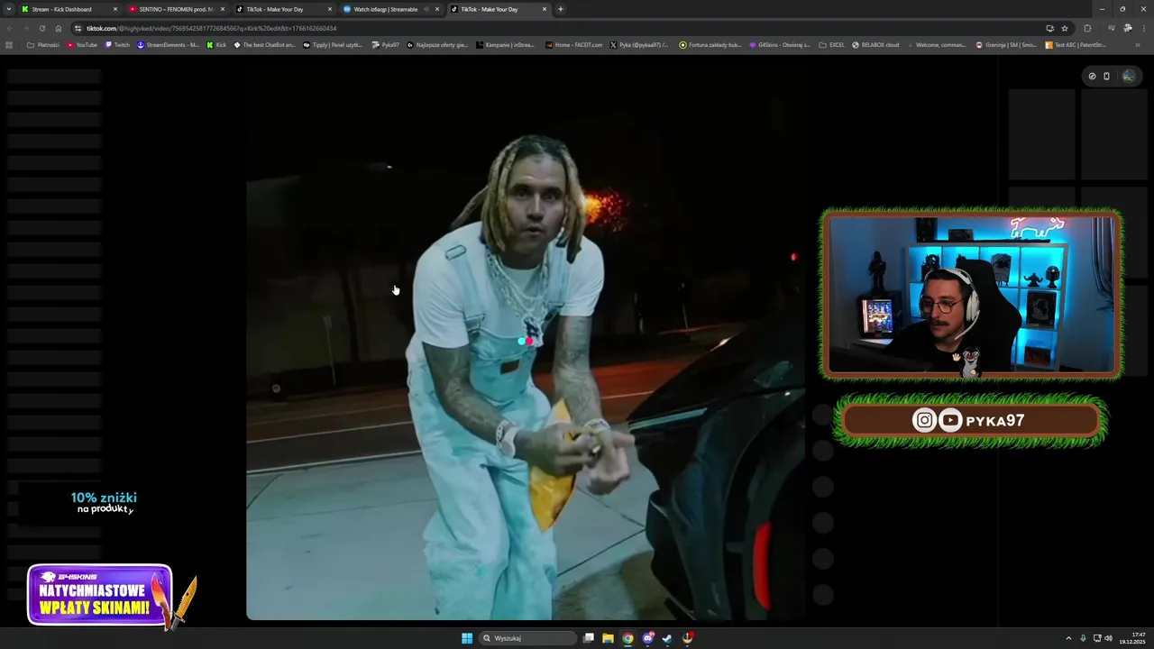This screenshot has height=649, width=1154.
Task: Bookmark this page with the star icon
Action: click(1065, 28)
